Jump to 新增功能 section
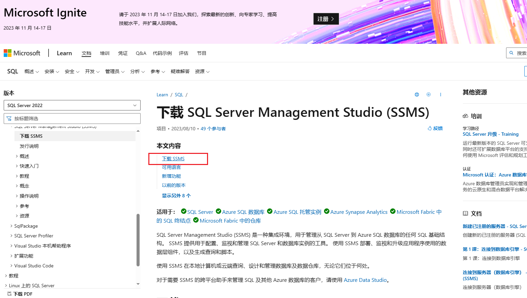Image resolution: width=527 pixels, height=298 pixels. point(171,176)
